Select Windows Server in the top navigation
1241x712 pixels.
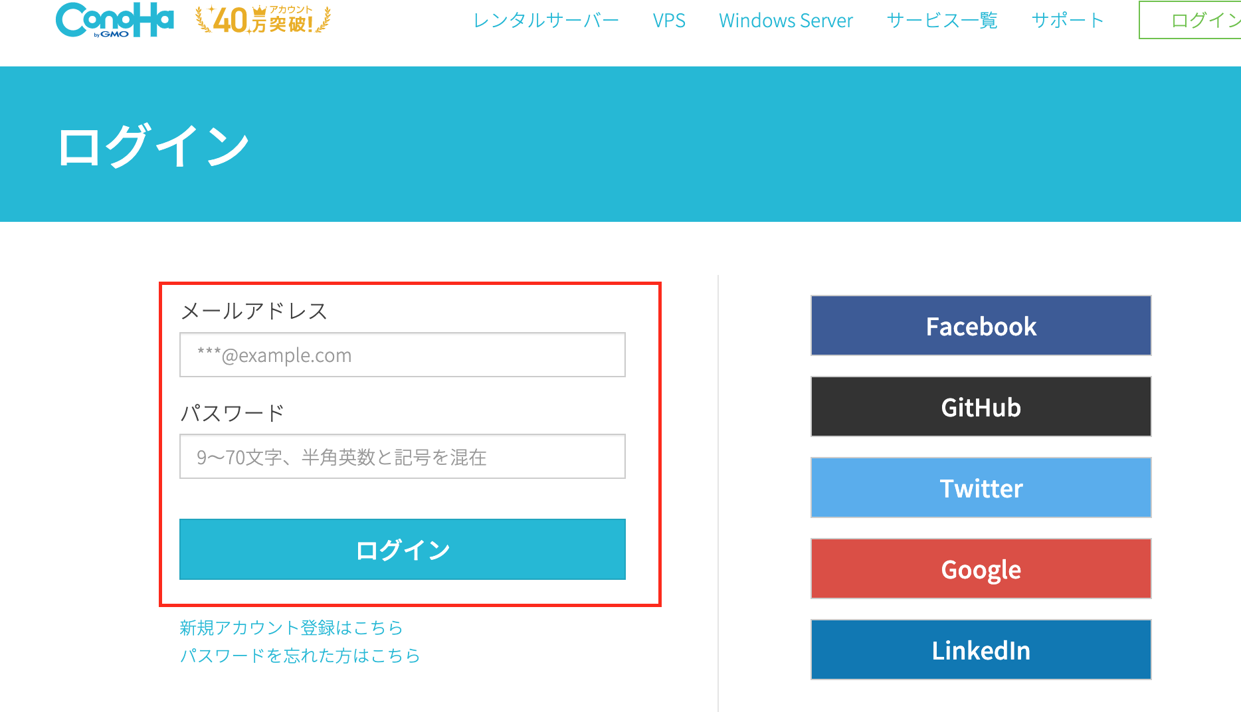coord(785,21)
